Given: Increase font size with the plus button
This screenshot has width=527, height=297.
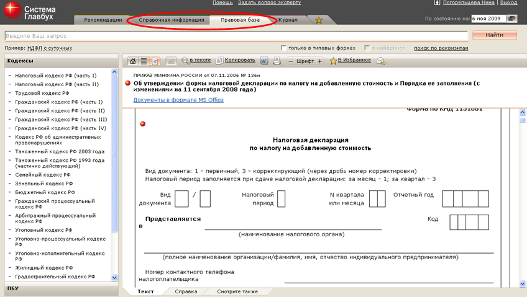Looking at the screenshot, I should click(319, 61).
